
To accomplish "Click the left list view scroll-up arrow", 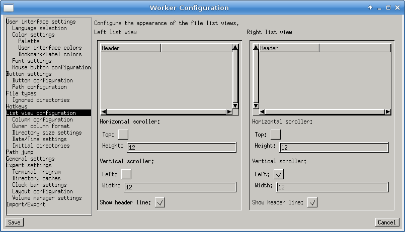I will [x=235, y=47].
